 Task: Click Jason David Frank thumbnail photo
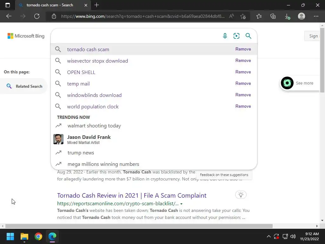point(58,139)
